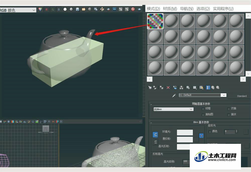The image size is (251, 172).
Task: Select the last sample slot in bottom row
Action: 236,68
